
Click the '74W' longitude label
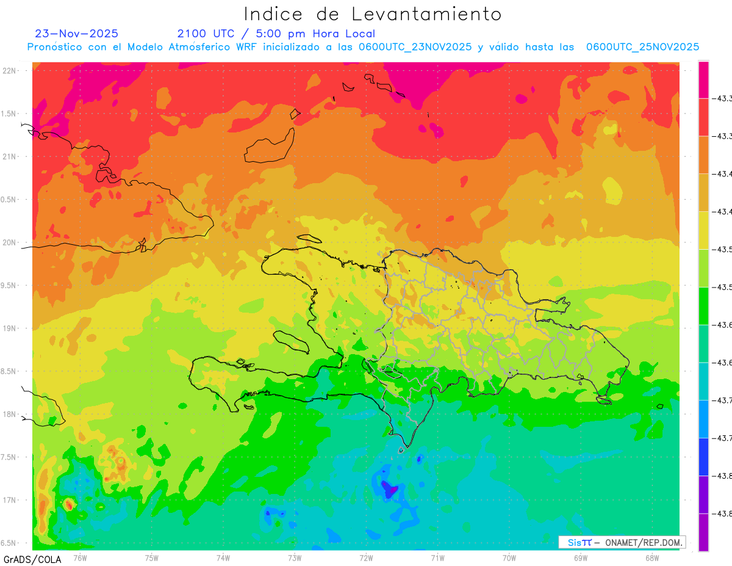[223, 557]
